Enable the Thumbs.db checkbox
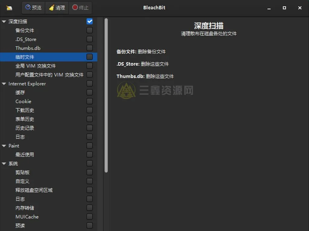 89,48
